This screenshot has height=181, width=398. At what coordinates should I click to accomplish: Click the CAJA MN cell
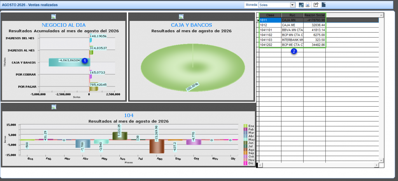click(x=292, y=20)
